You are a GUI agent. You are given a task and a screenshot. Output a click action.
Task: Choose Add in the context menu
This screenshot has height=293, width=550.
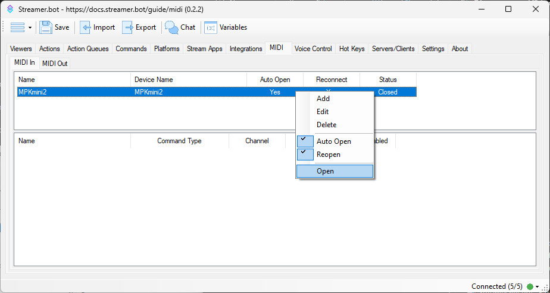[323, 99]
